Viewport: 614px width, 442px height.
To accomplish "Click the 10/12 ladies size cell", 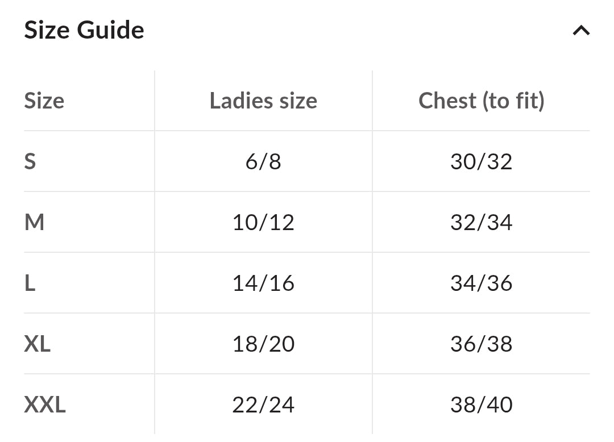I will point(263,222).
